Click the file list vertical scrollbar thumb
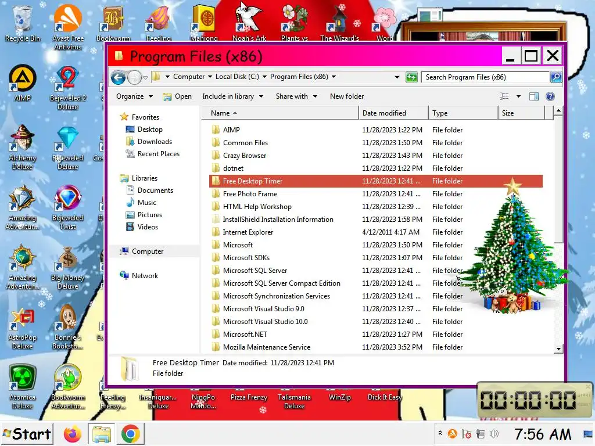The width and height of the screenshot is (595, 446). click(x=558, y=180)
